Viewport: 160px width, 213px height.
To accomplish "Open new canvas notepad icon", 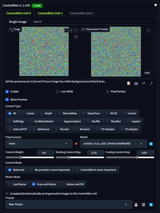I will click(x=129, y=83).
